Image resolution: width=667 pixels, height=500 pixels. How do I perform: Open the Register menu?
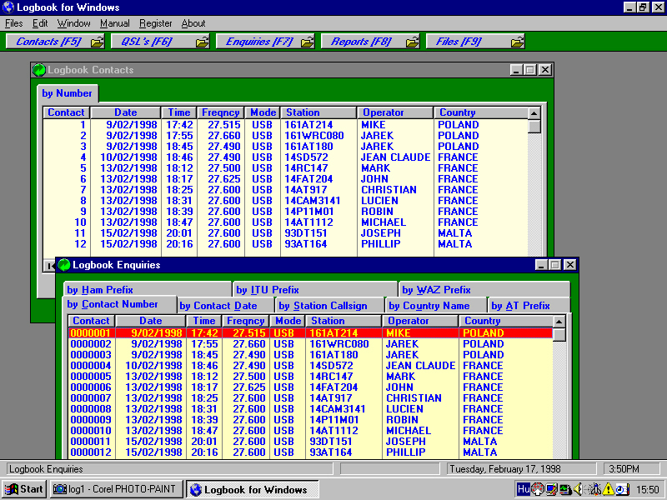pos(155,23)
